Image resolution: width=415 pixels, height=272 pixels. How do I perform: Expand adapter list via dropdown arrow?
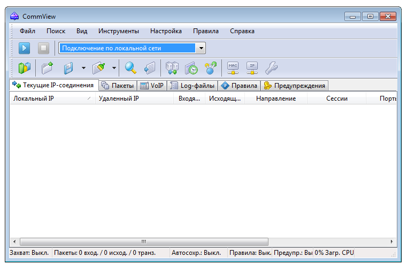(x=201, y=48)
